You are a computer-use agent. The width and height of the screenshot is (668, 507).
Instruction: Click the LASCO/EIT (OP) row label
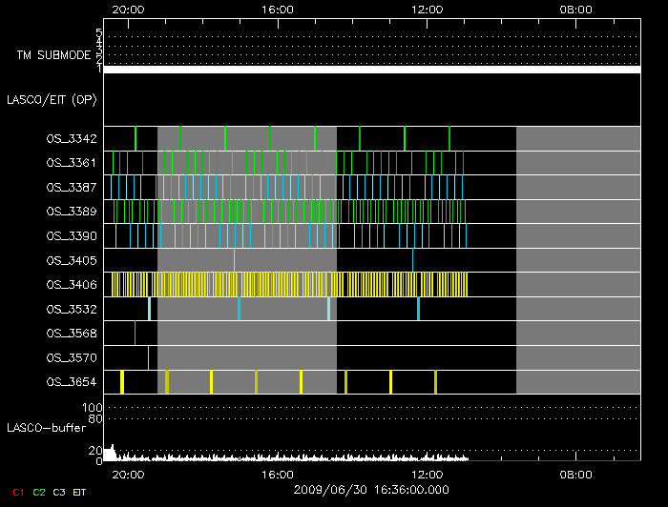pyautogui.click(x=52, y=98)
